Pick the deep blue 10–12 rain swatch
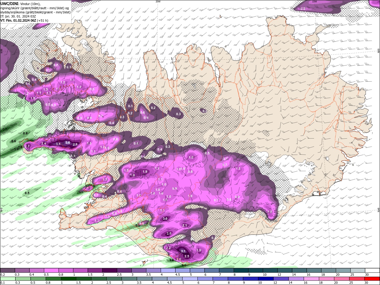This screenshot has height=285, width=380. pos(266,279)
